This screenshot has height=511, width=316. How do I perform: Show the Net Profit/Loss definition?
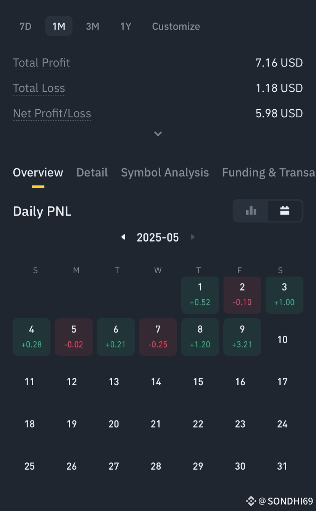52,113
